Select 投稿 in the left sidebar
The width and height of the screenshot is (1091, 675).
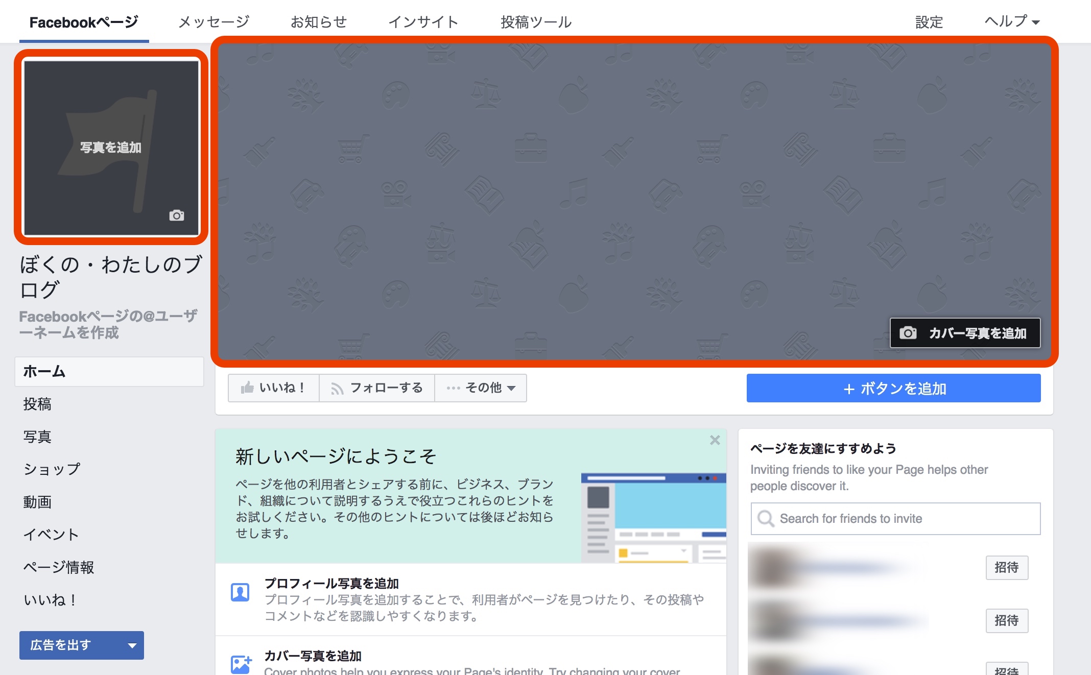point(37,404)
